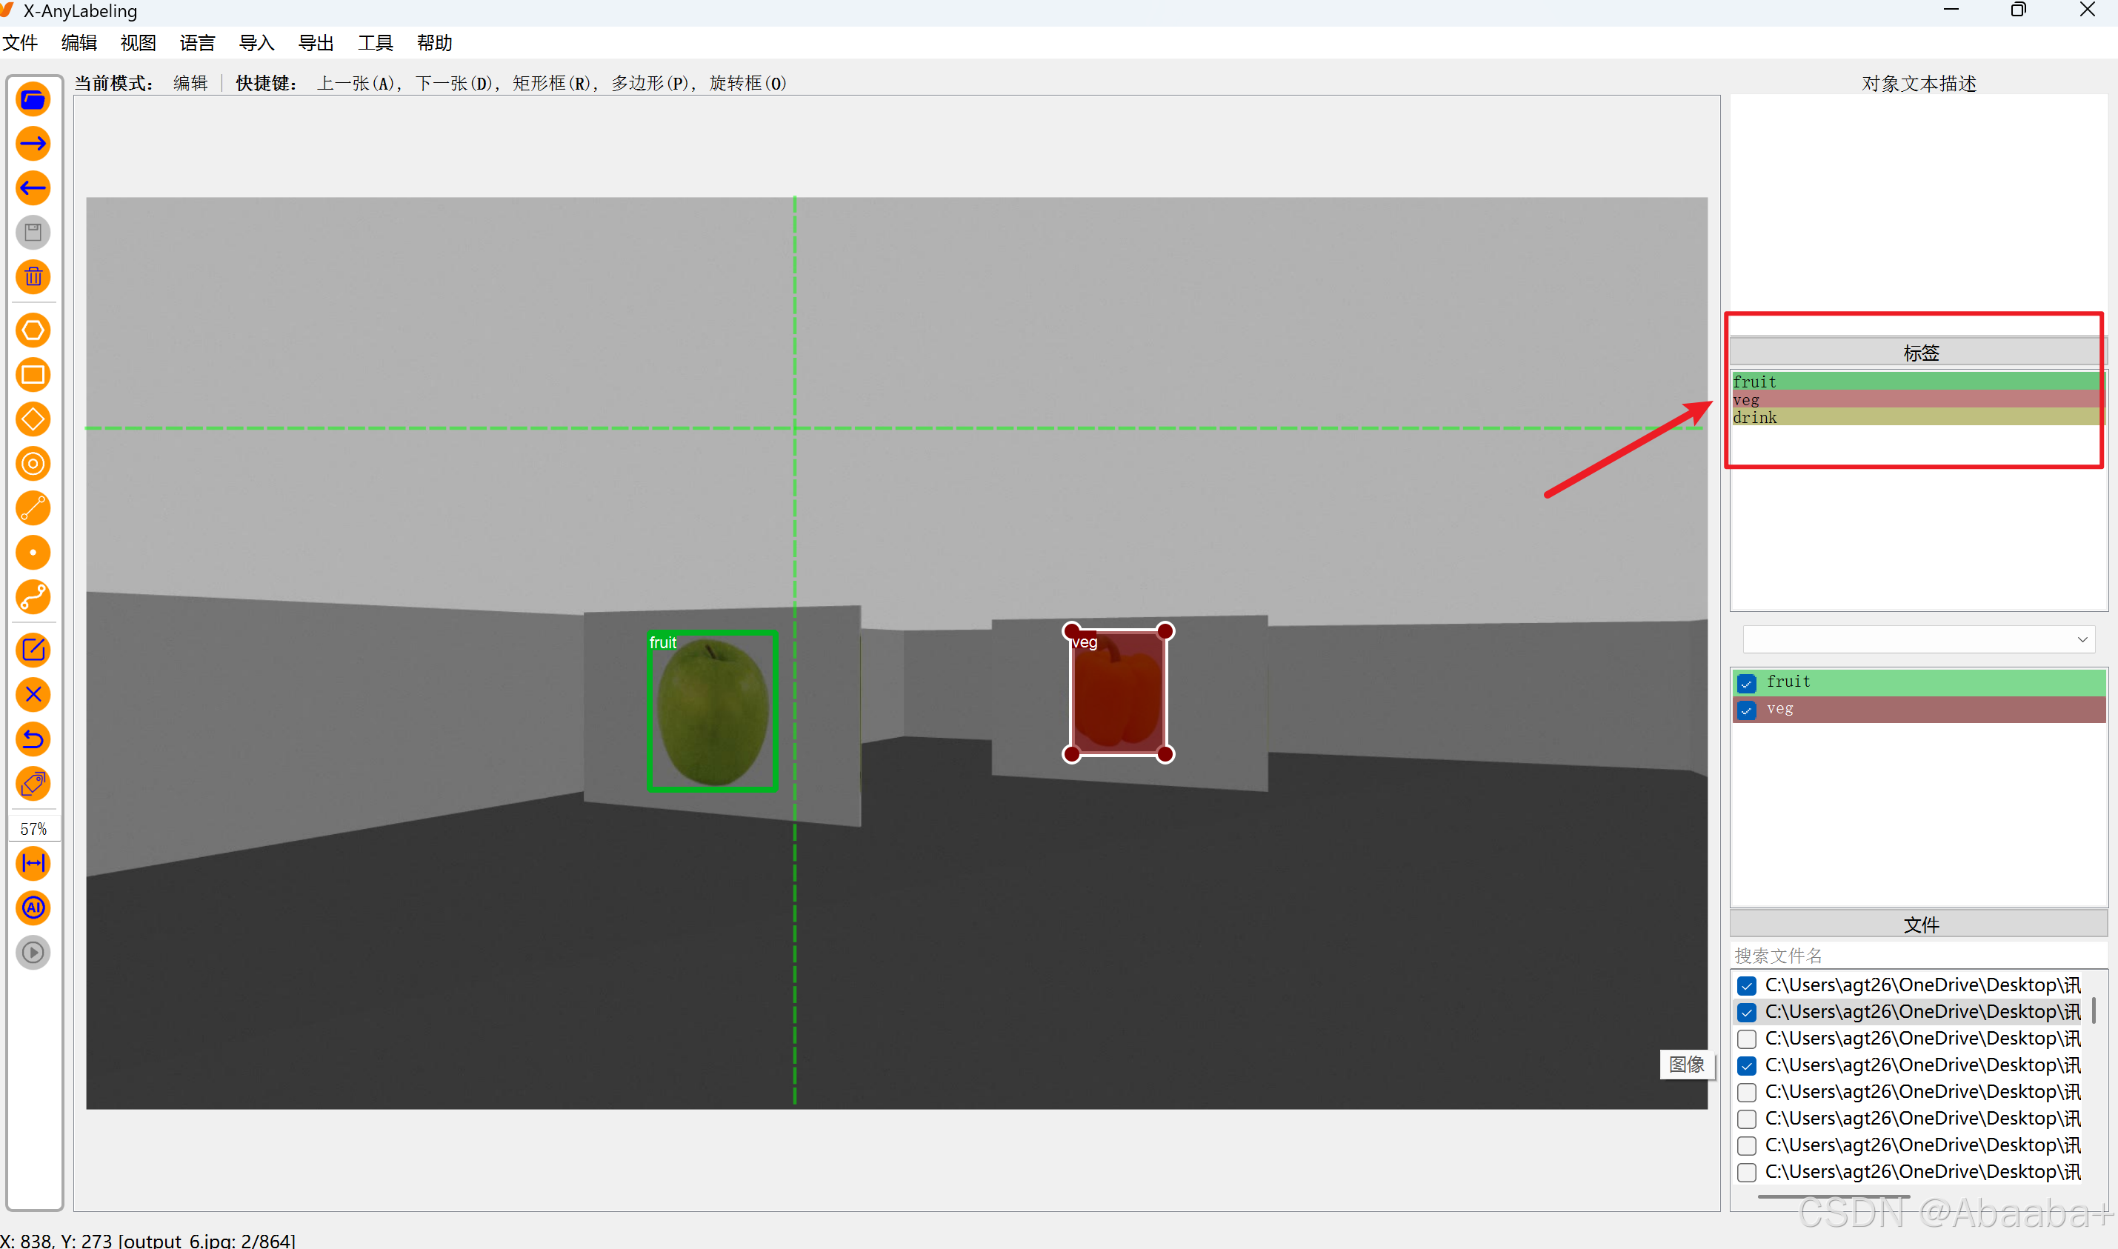The image size is (2118, 1249).
Task: Click the undo arrow icon
Action: [33, 739]
